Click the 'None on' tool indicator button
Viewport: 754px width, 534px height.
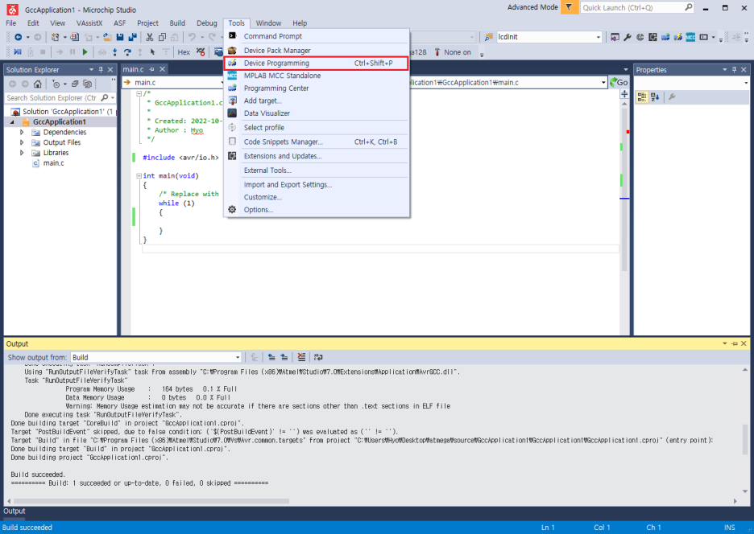point(453,51)
